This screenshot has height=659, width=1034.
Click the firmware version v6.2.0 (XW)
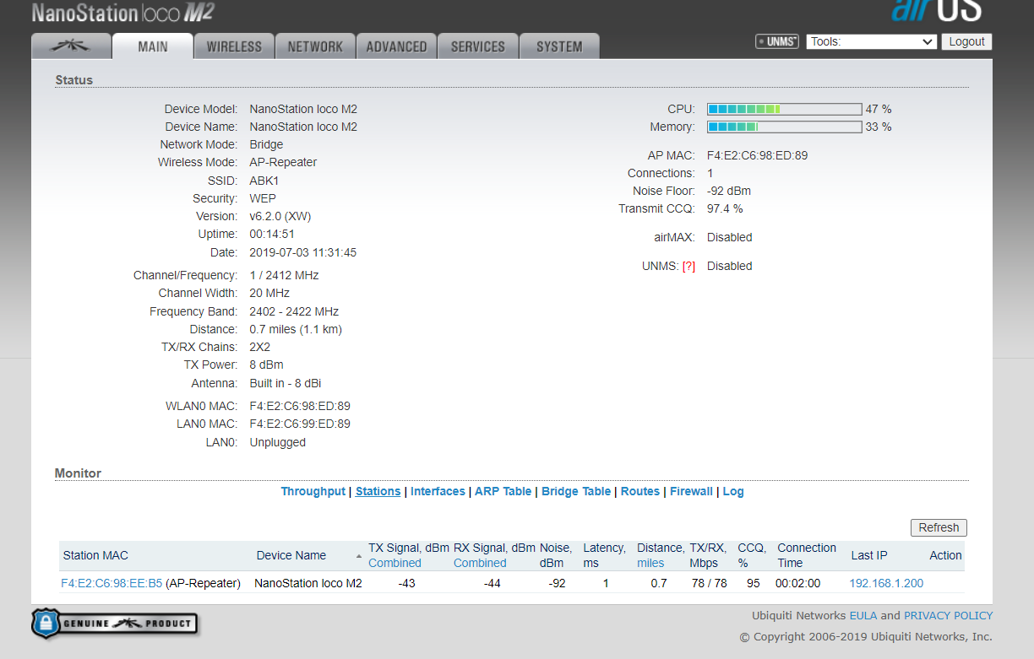pos(280,216)
